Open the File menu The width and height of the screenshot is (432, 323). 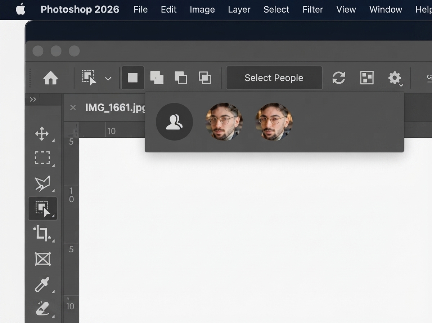click(140, 9)
